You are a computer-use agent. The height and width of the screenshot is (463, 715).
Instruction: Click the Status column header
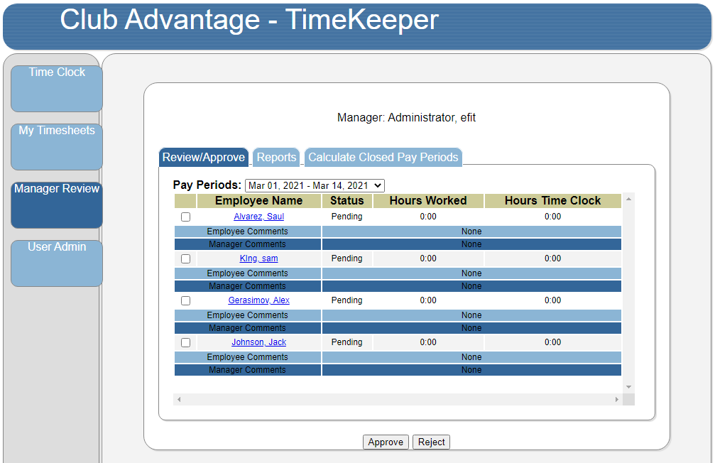(347, 201)
